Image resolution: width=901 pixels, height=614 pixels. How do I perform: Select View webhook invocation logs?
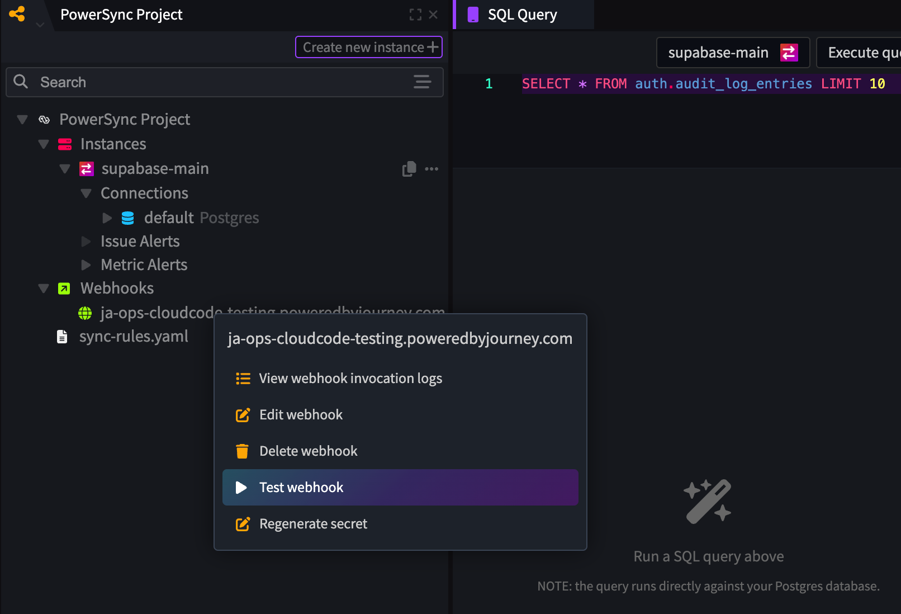click(x=400, y=379)
